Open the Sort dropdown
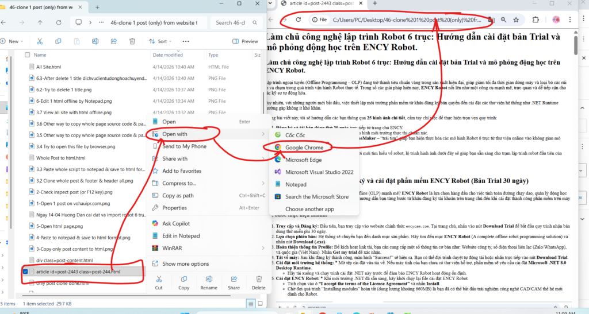Viewport: 589px width, 314px height. 161,41
